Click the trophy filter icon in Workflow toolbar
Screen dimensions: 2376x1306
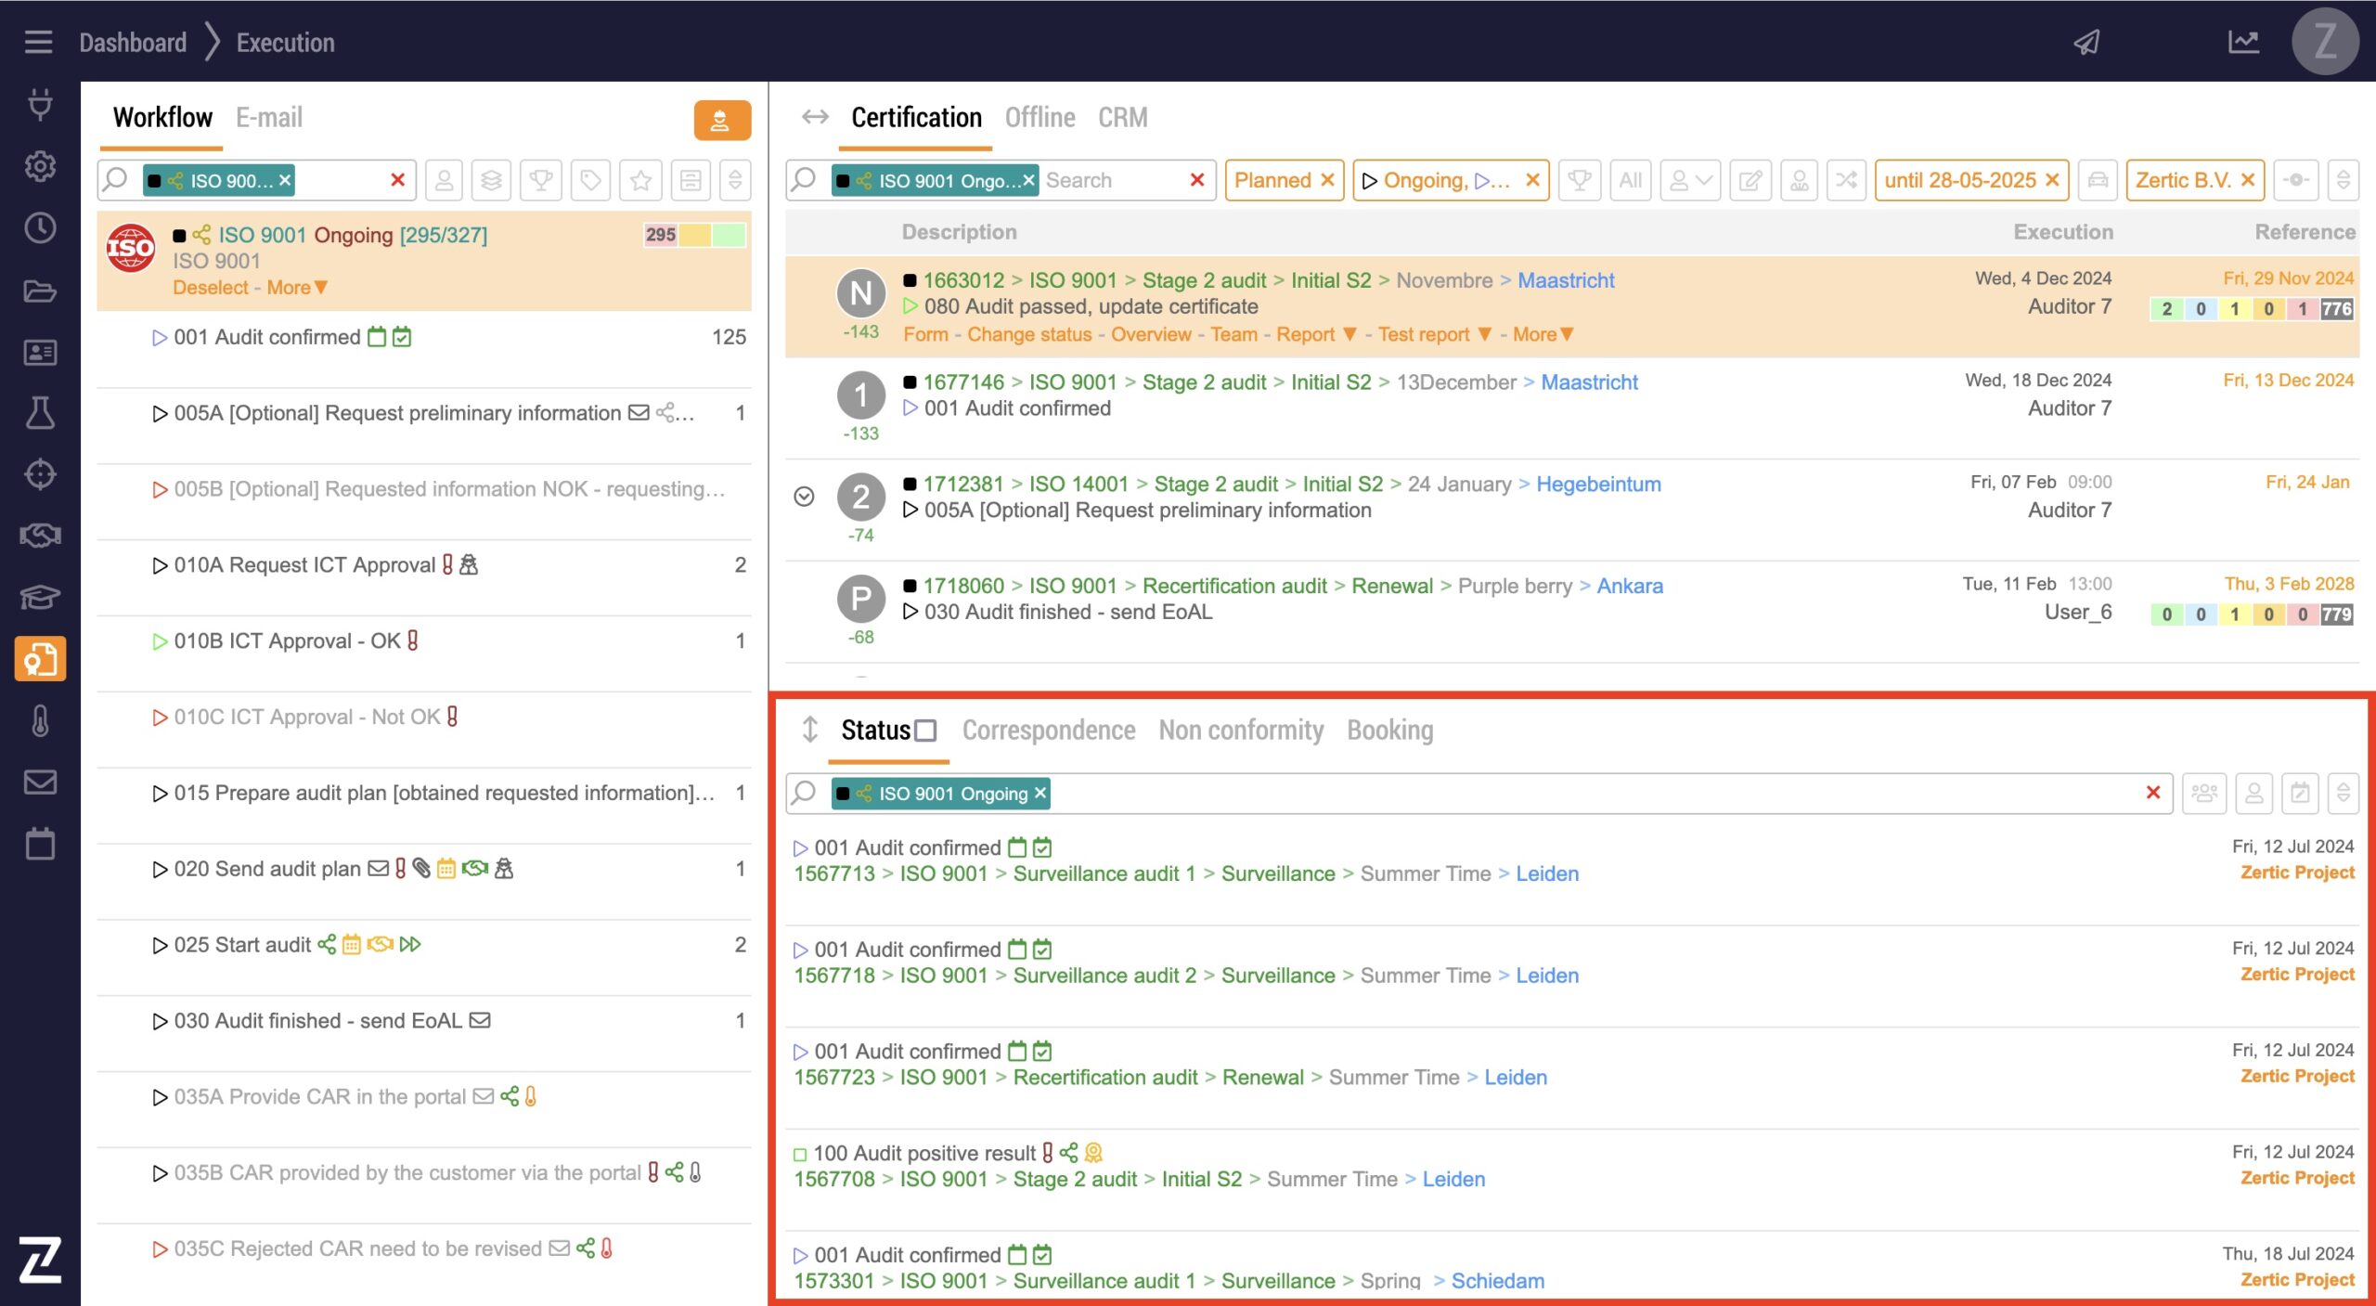pyautogui.click(x=541, y=180)
